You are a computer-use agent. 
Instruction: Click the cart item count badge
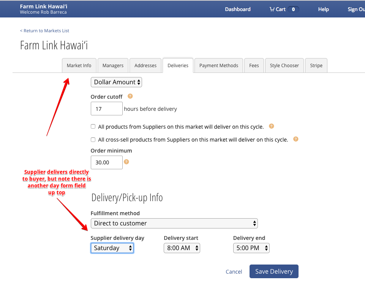(x=293, y=9)
